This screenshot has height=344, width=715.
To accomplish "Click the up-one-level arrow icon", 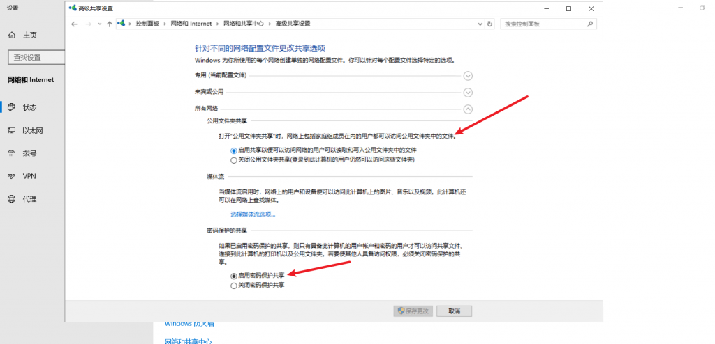I will click(110, 24).
